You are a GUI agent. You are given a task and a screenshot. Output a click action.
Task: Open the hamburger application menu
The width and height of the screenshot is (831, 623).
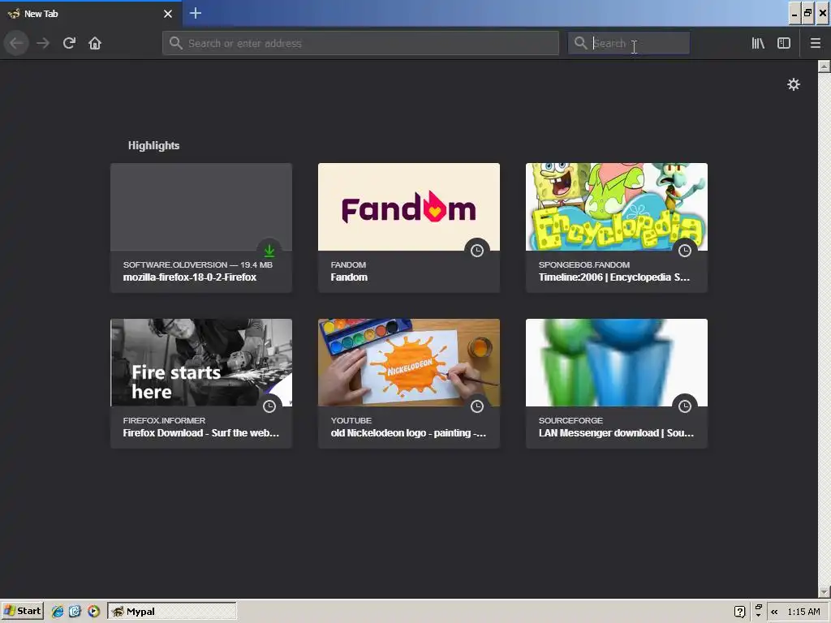pyautogui.click(x=815, y=43)
